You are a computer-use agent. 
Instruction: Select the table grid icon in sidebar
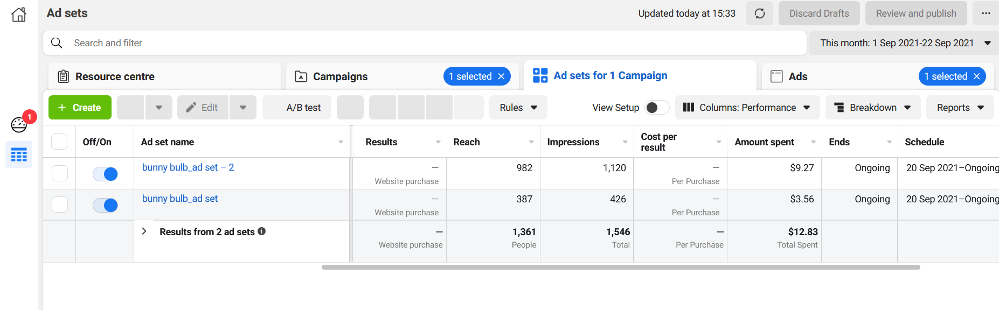tap(19, 155)
